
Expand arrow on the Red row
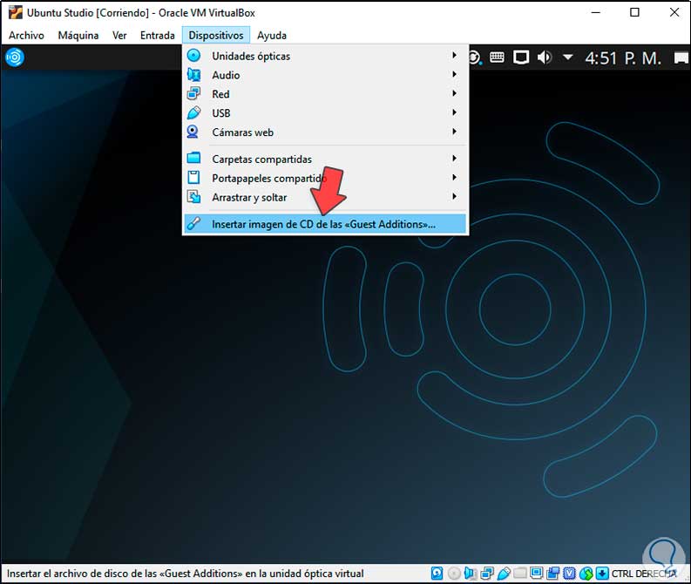(x=454, y=93)
